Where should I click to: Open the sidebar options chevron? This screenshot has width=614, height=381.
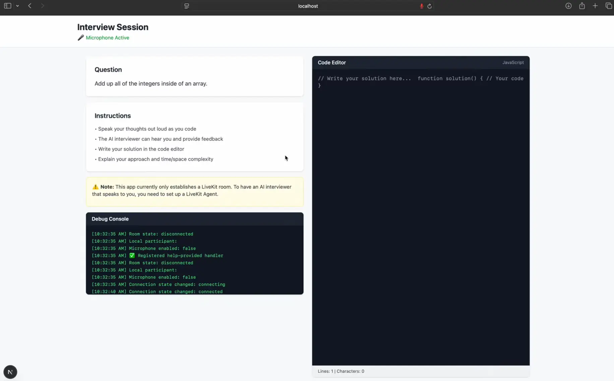pyautogui.click(x=18, y=5)
